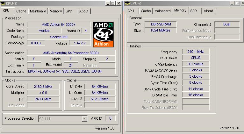Click the Level 2 value '512 KBytes'

tap(100, 99)
